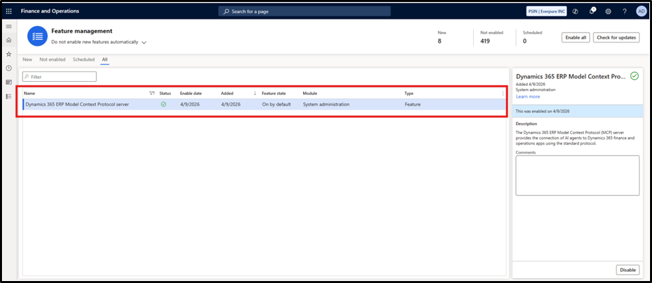The width and height of the screenshot is (652, 283).
Task: Expand the navigation pane hamburger icon
Action: (9, 26)
